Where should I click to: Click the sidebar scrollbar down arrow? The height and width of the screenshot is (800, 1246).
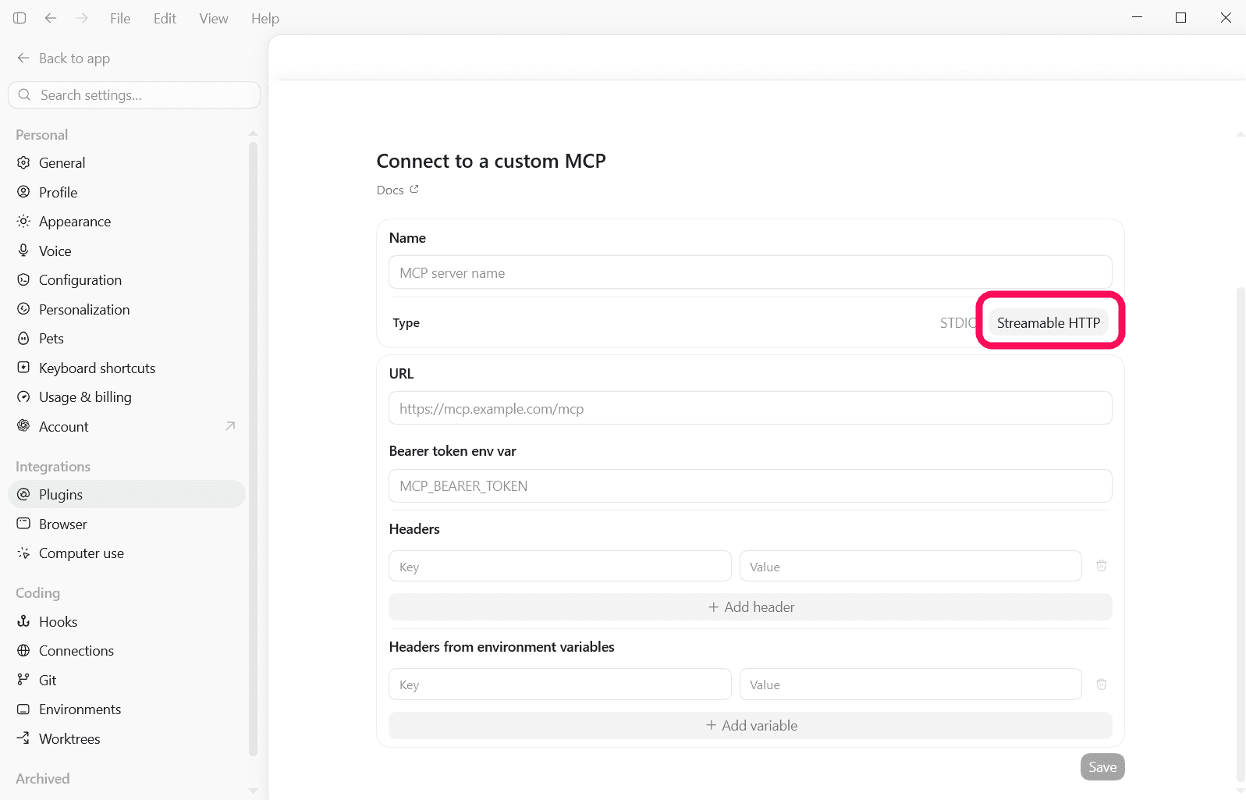[x=253, y=791]
